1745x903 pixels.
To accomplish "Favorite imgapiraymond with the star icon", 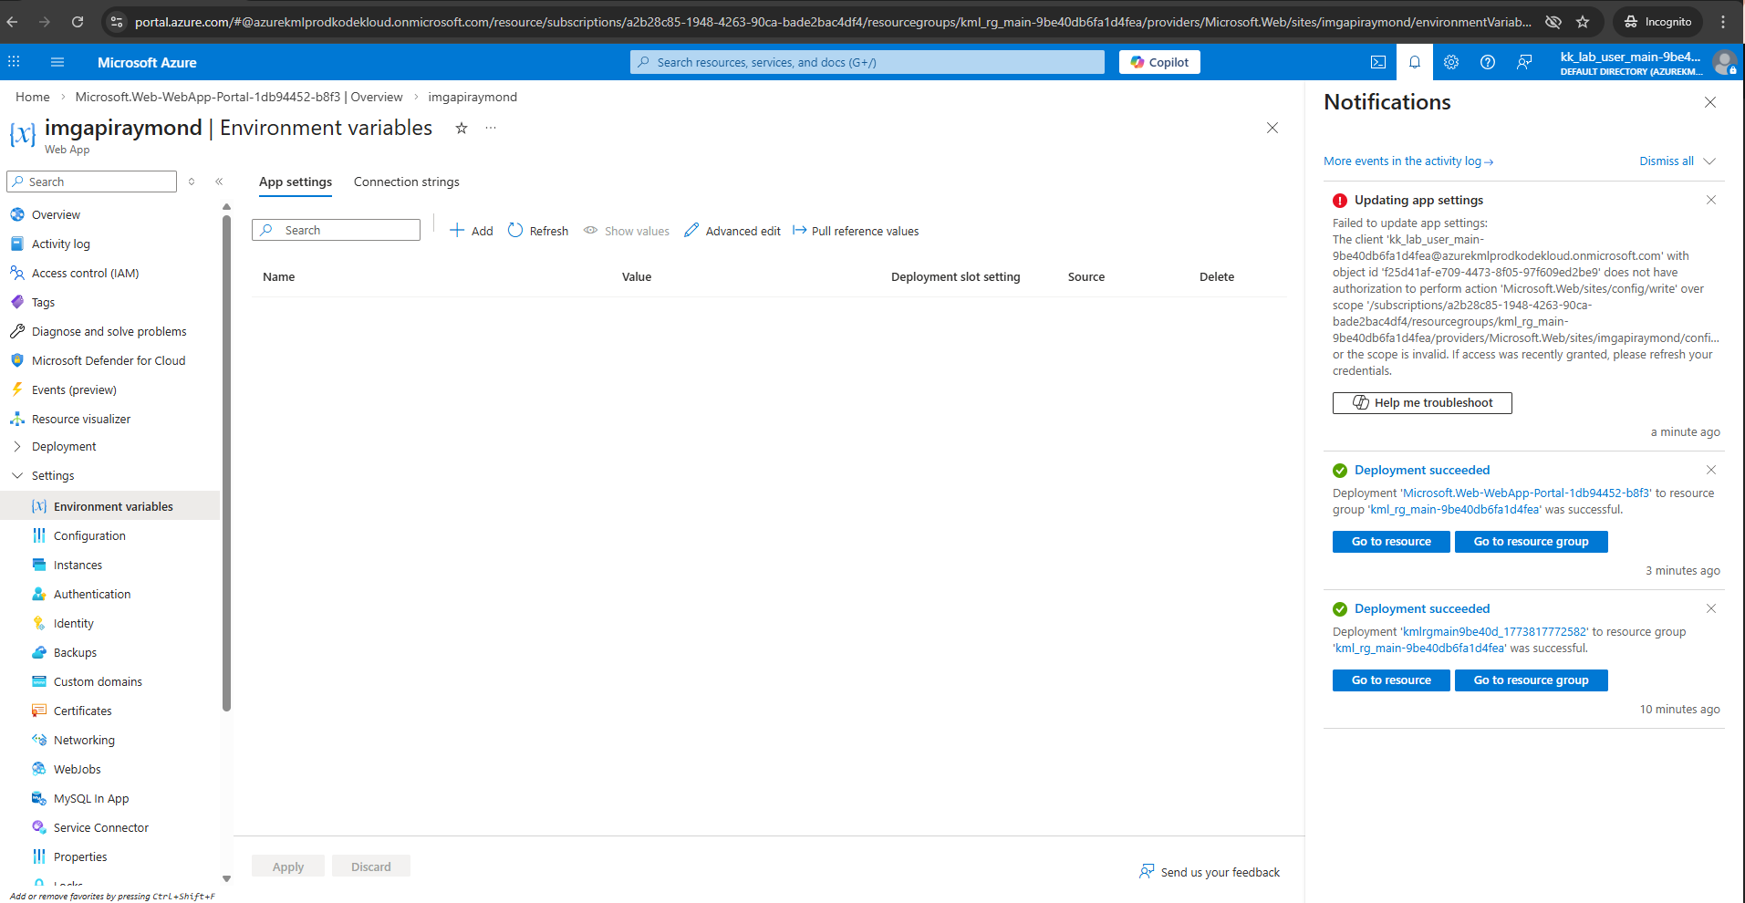I will (462, 129).
